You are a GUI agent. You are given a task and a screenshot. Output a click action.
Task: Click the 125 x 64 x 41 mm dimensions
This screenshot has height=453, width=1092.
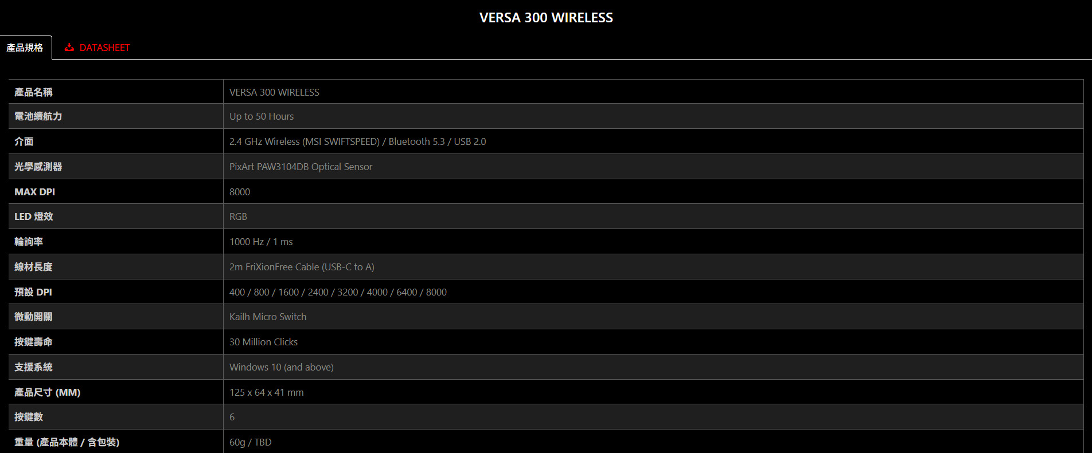point(266,392)
